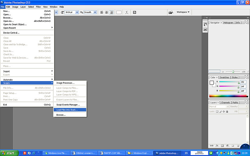Open the Actions panel play icon
The image size is (250, 156).
(x=205, y=30)
